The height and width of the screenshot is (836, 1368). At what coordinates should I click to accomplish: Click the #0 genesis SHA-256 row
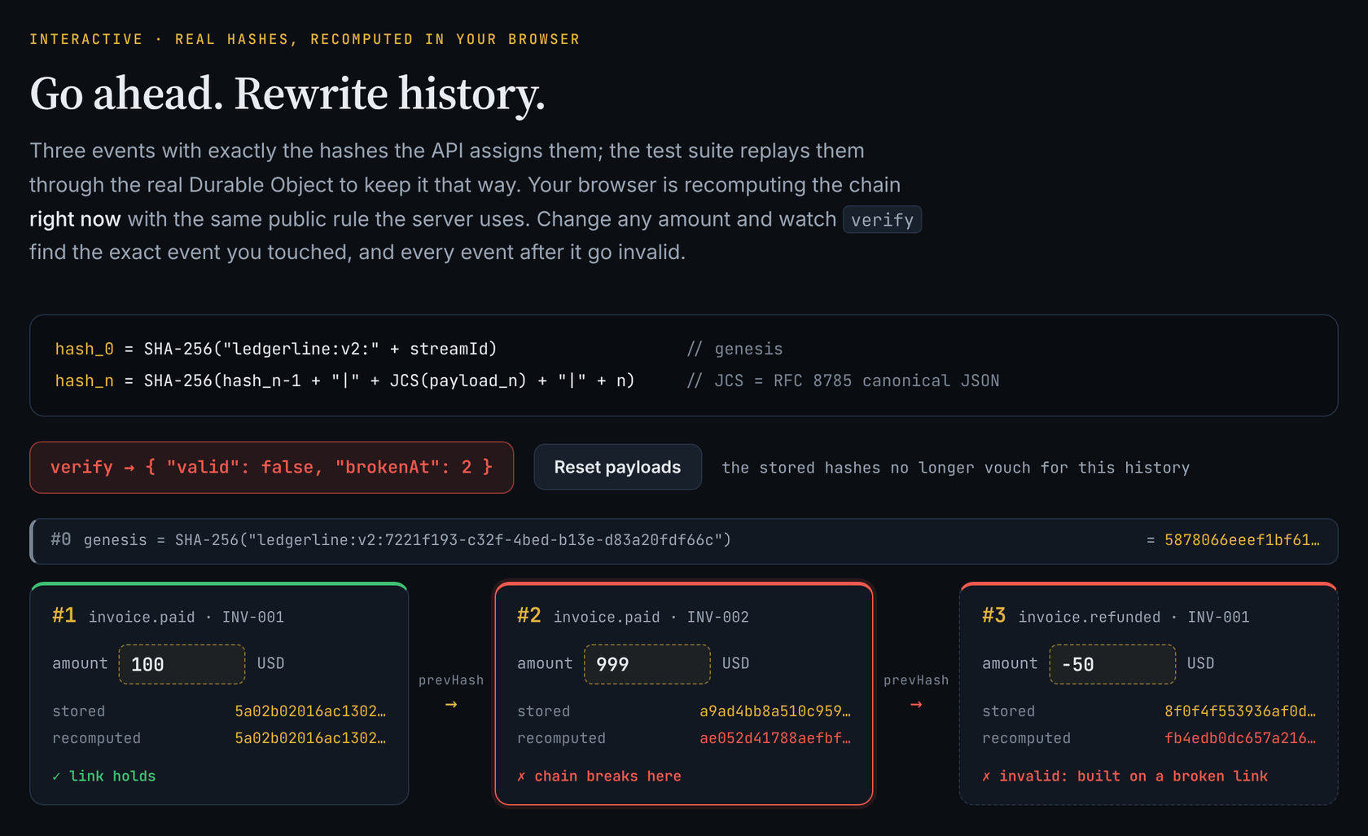[x=684, y=541]
